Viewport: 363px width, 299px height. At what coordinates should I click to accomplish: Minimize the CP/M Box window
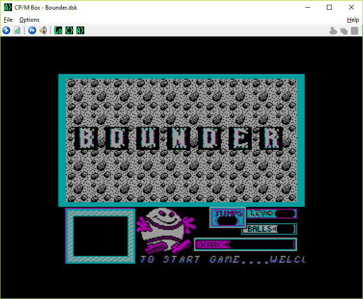coord(308,7)
